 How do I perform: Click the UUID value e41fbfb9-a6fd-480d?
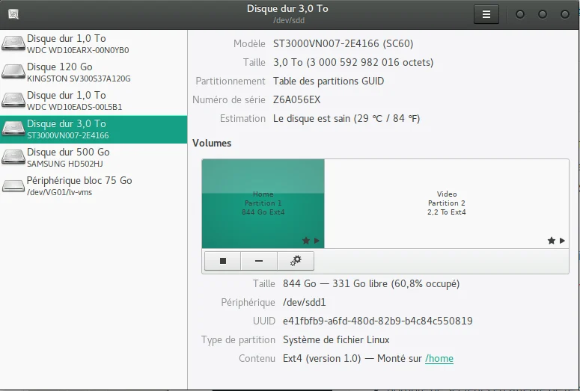[378, 321]
